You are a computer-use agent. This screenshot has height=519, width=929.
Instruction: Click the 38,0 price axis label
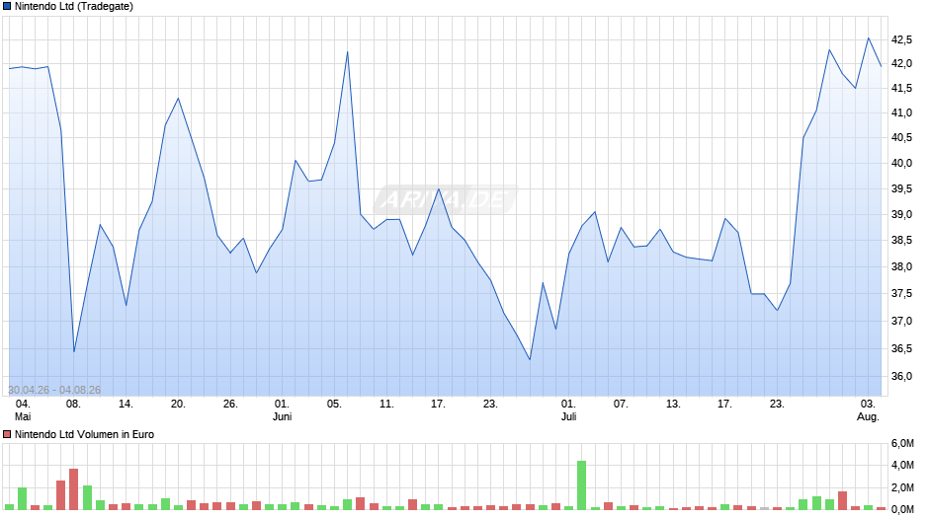(901, 266)
